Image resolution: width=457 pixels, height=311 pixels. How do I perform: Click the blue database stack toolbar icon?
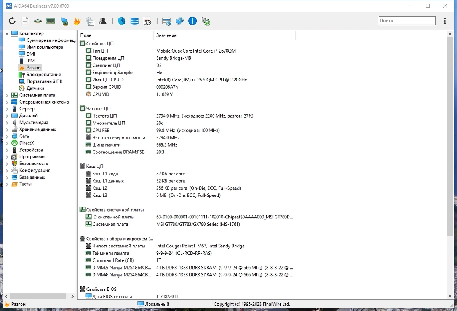coord(134,21)
